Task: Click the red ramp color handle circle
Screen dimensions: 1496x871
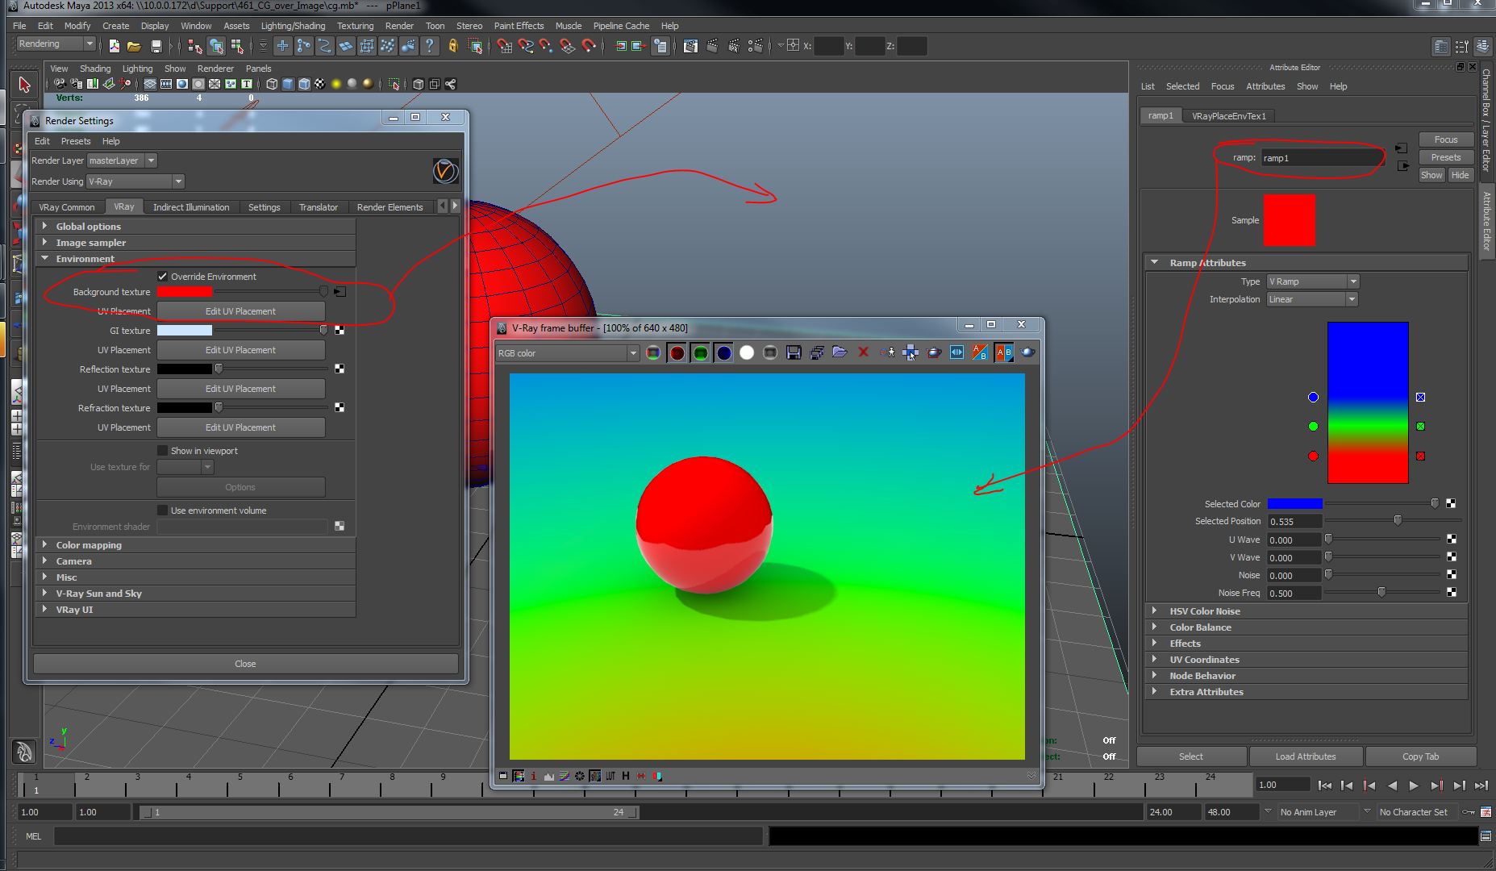Action: [1313, 456]
